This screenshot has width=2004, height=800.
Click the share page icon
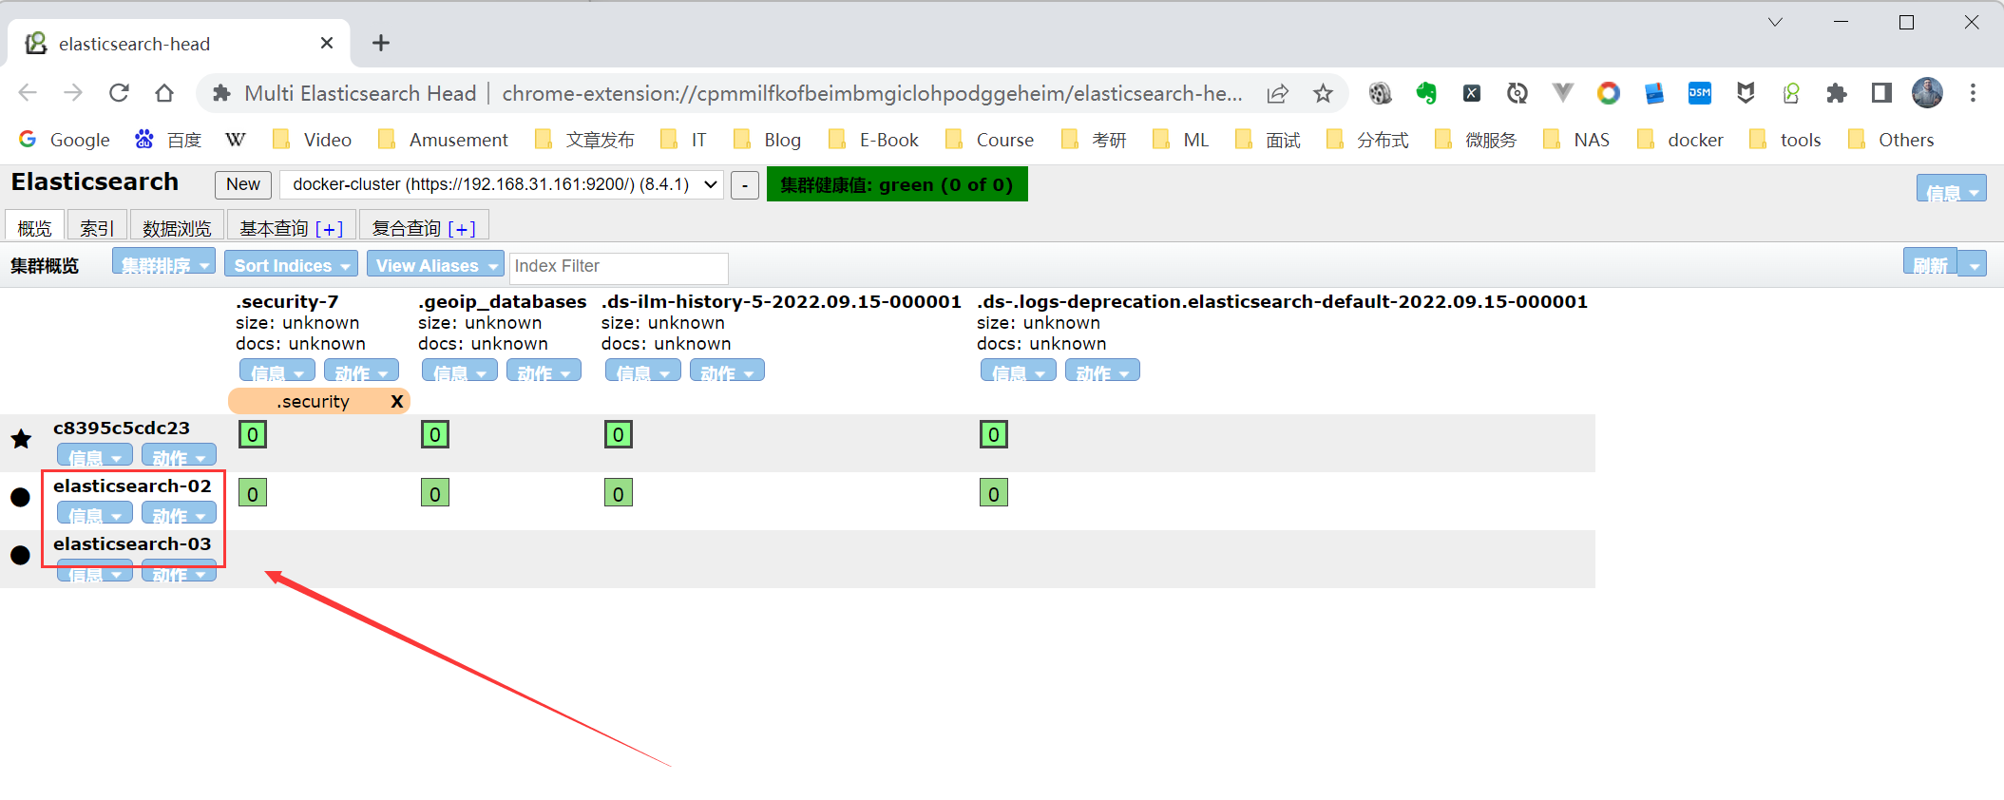point(1278,93)
